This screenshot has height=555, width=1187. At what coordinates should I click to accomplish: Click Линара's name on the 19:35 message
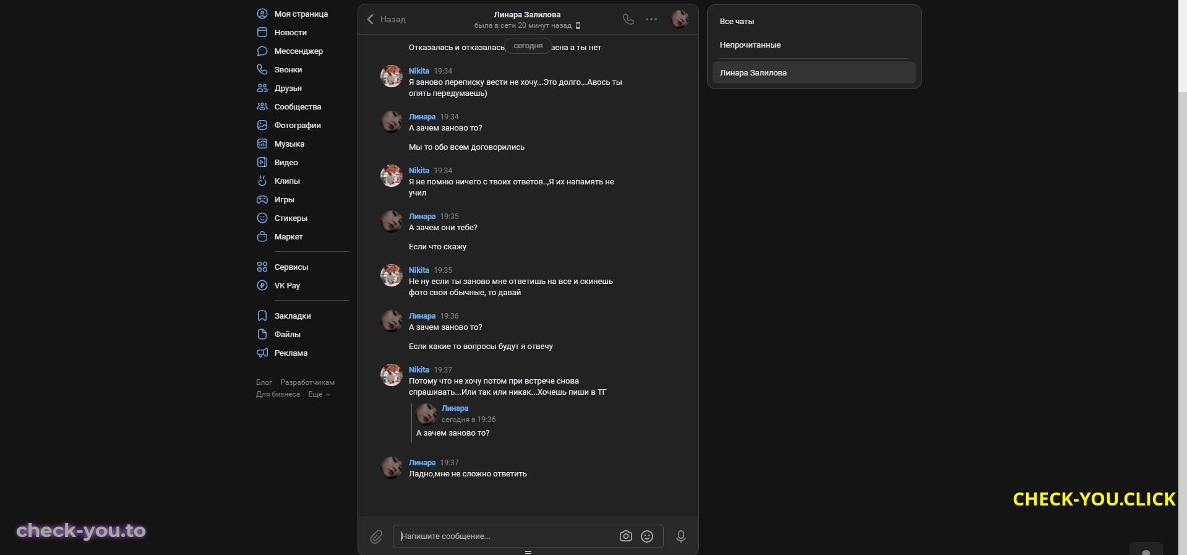422,216
